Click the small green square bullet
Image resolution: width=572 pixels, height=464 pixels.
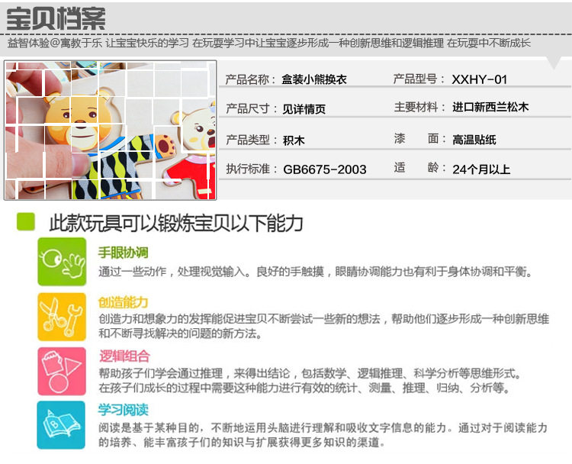pyautogui.click(x=26, y=221)
